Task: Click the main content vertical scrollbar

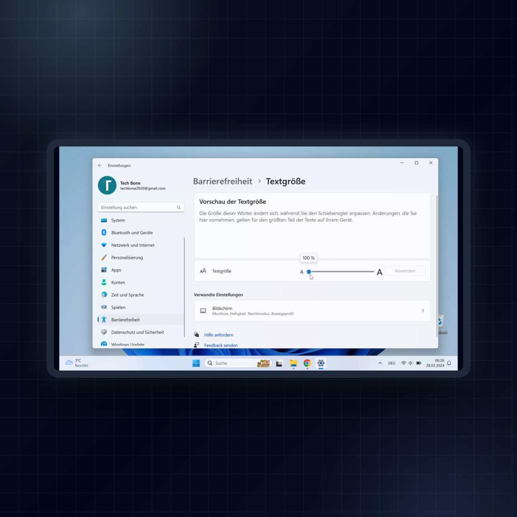Action: click(x=437, y=266)
